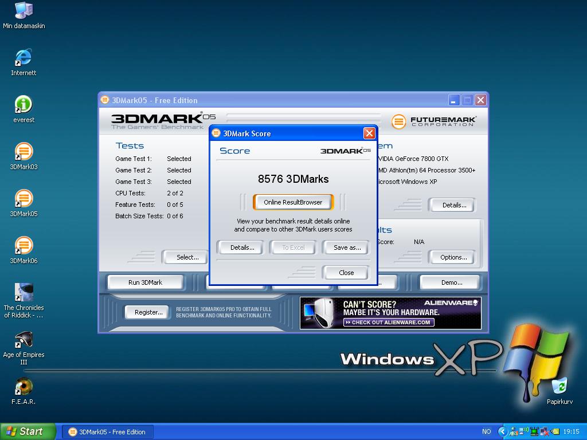Click the NO language indicator
Image resolution: width=587 pixels, height=440 pixels.
point(486,431)
